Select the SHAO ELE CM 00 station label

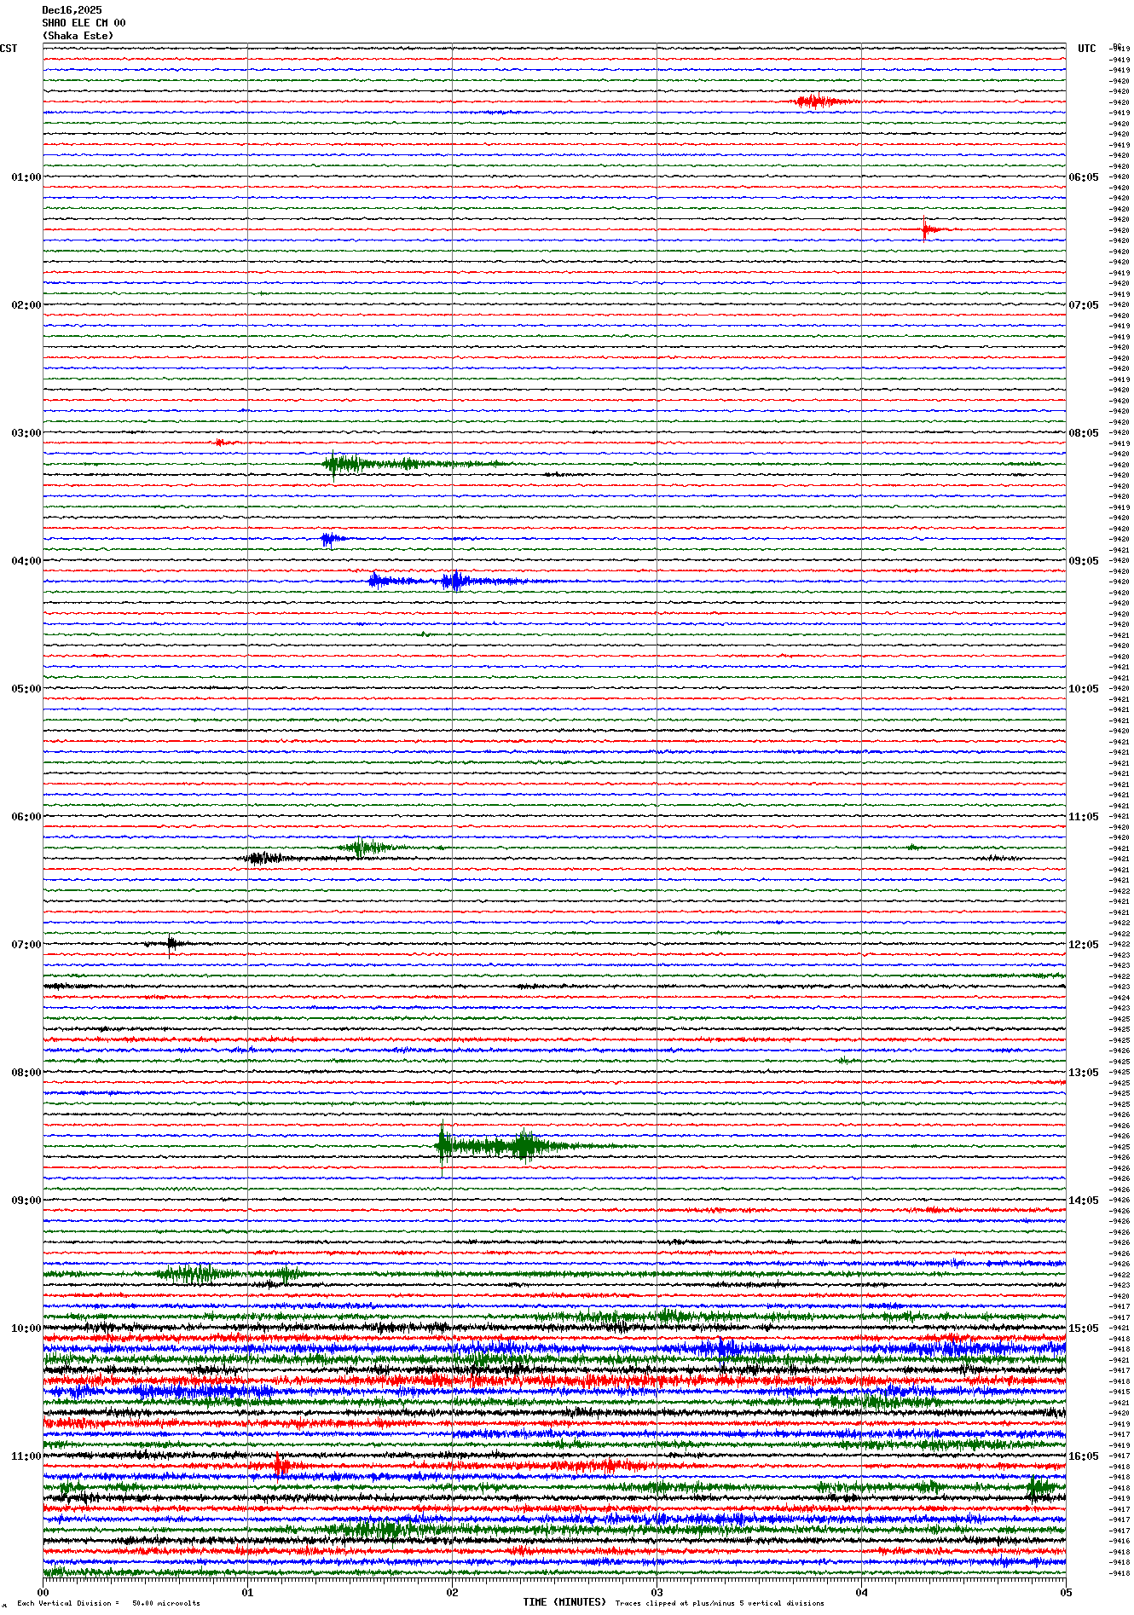click(x=84, y=23)
